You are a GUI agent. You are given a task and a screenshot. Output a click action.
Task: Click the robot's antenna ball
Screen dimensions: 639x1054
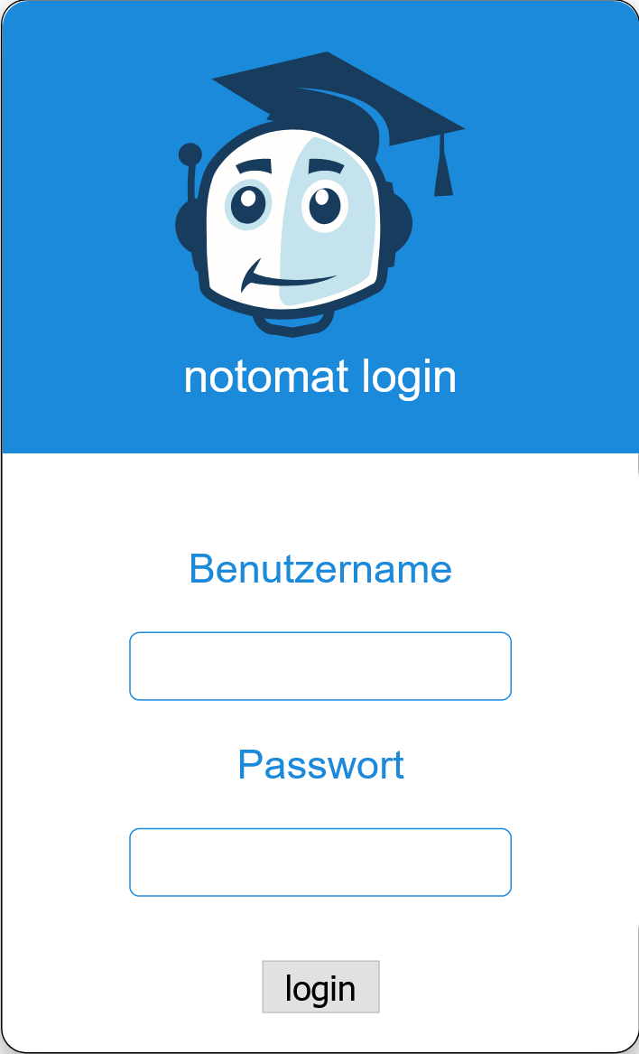coord(190,154)
